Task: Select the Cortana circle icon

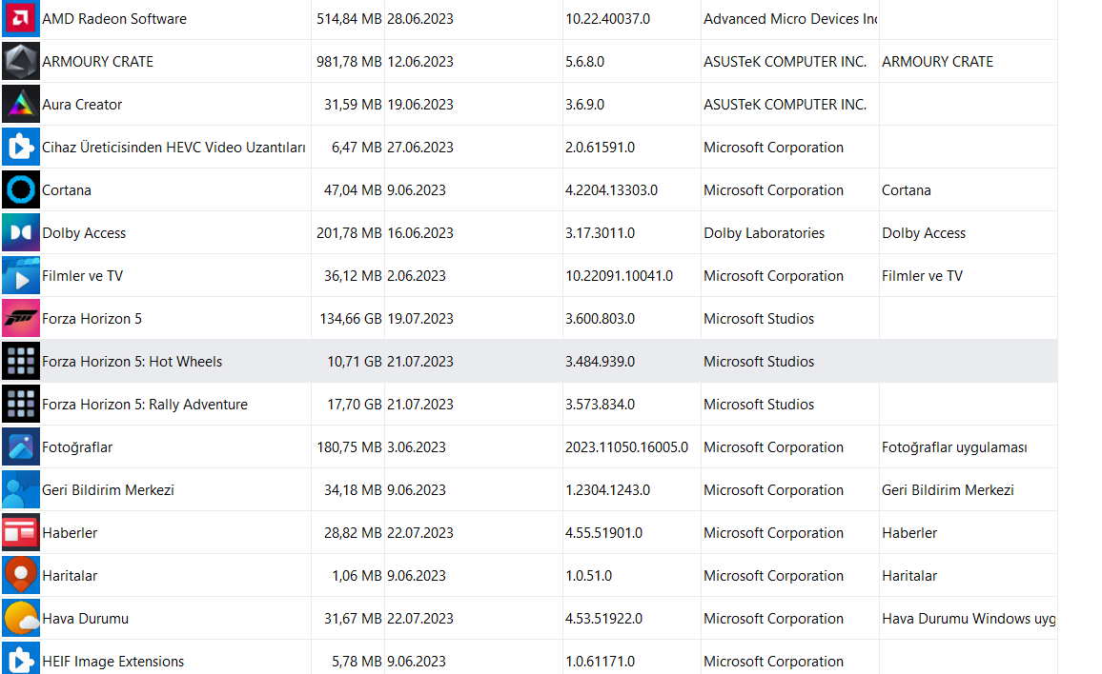Action: 20,190
